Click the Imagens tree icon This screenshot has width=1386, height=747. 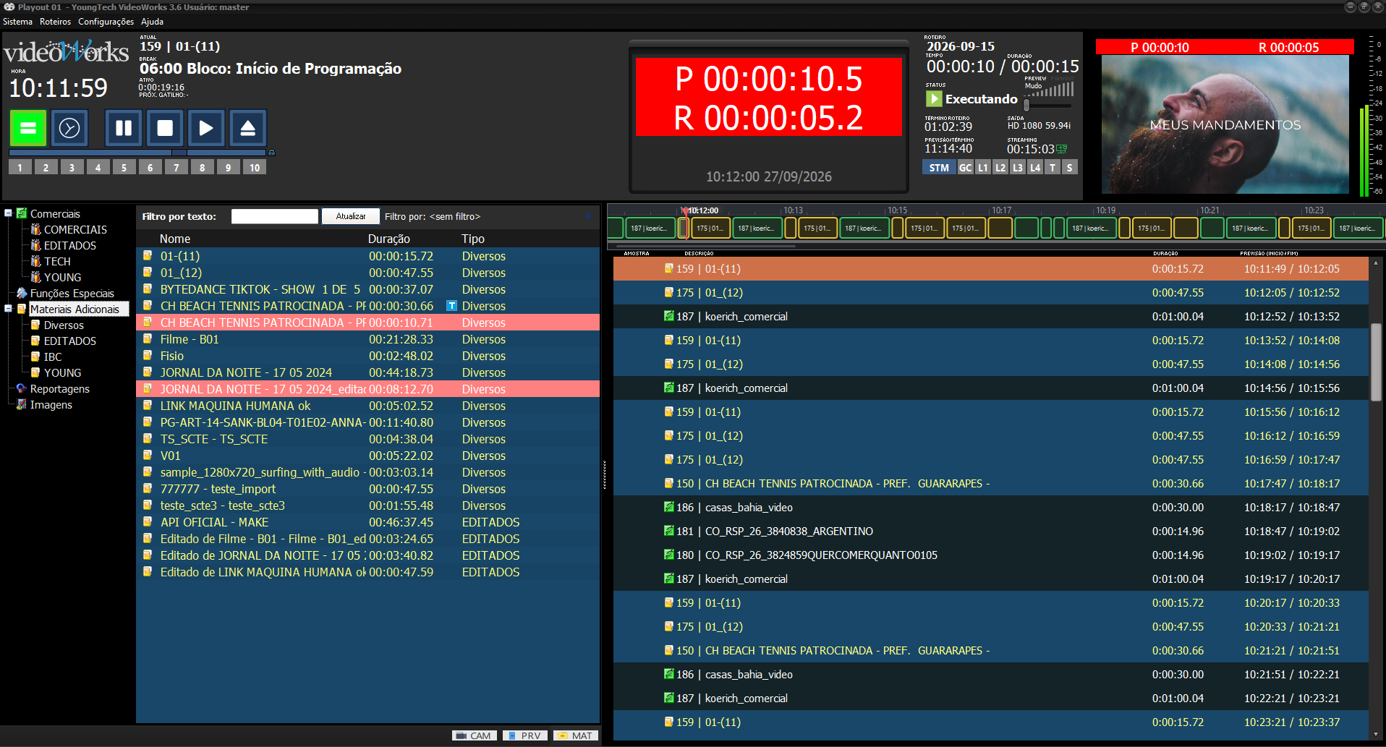(x=22, y=404)
